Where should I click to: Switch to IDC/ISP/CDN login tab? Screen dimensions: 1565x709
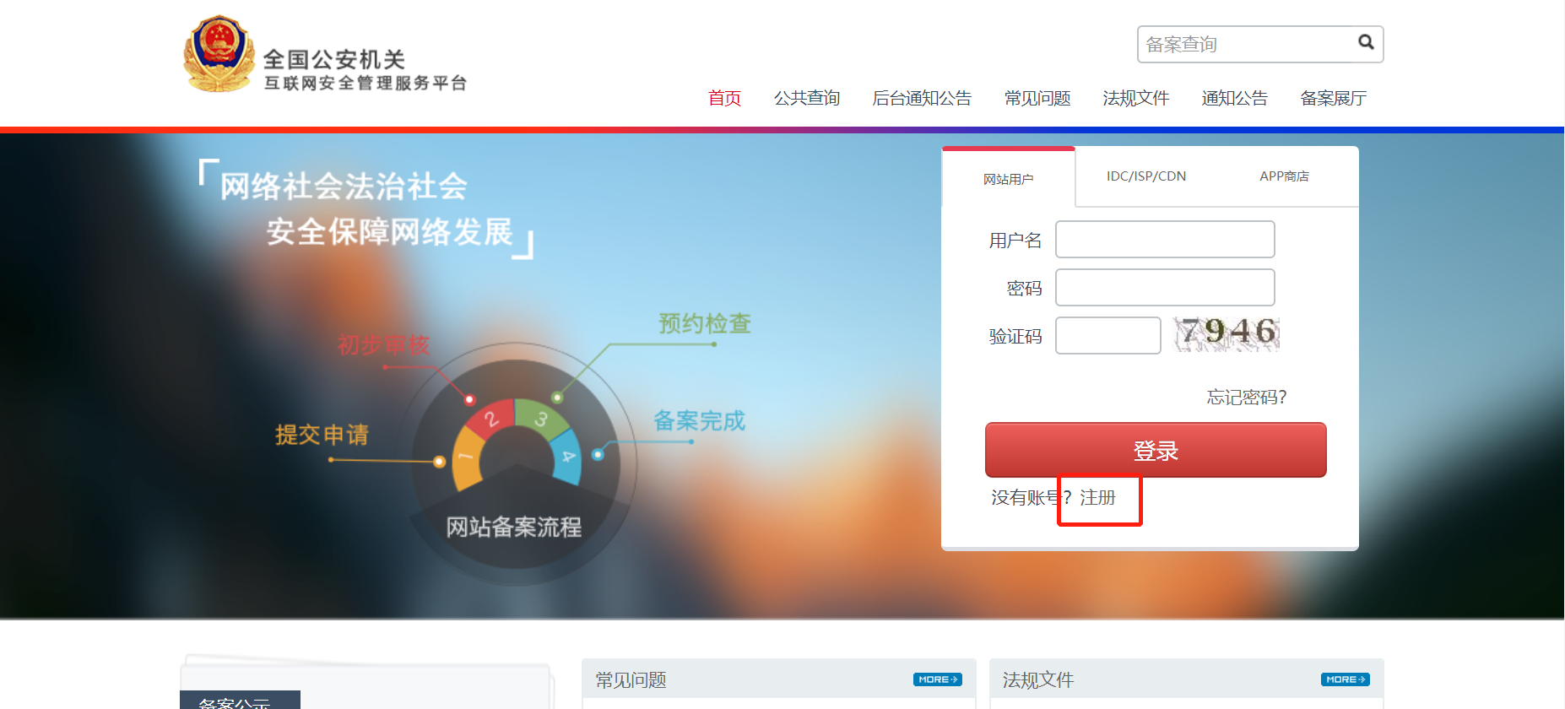pos(1146,176)
